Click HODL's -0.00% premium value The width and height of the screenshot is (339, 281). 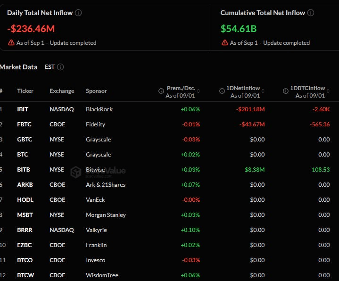(191, 200)
